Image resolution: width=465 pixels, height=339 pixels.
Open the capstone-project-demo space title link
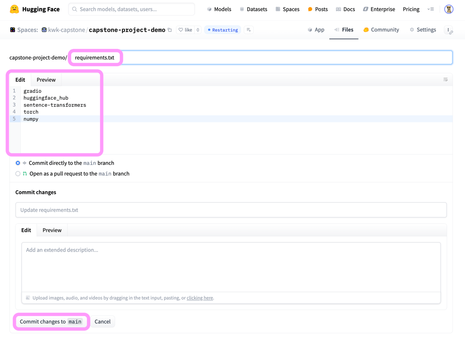point(127,30)
